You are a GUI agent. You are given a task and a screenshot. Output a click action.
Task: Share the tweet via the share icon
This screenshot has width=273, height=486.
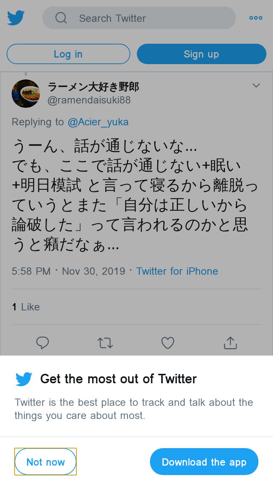[x=230, y=343]
